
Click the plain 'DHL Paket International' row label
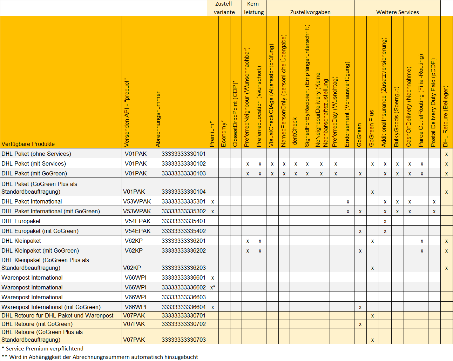[x=32, y=201]
